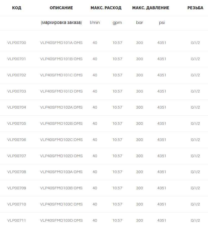Image resolution: width=208 pixels, height=228 pixels.
Task: Click description VLP40SFMD103C OMS
Action: coord(61,204)
